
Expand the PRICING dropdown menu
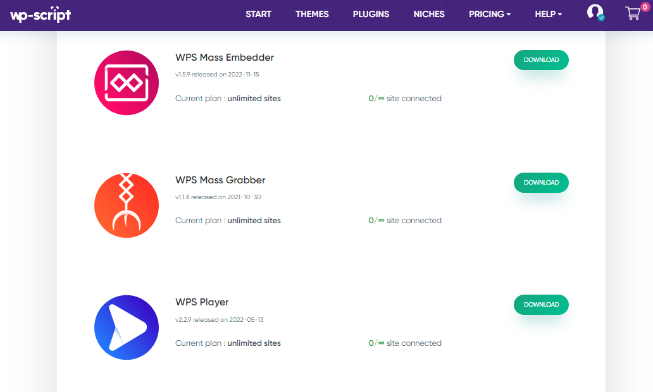[490, 14]
